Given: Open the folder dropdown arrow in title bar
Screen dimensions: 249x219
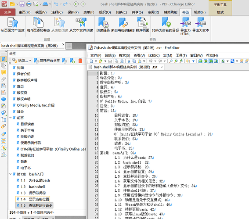Looking at the screenshot, I should 17,4.
